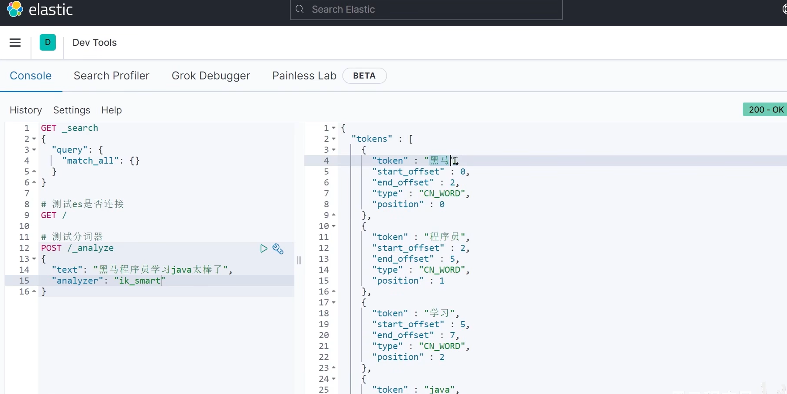Click "end_offset" : 7 in the response
The width and height of the screenshot is (787, 394).
click(x=415, y=336)
